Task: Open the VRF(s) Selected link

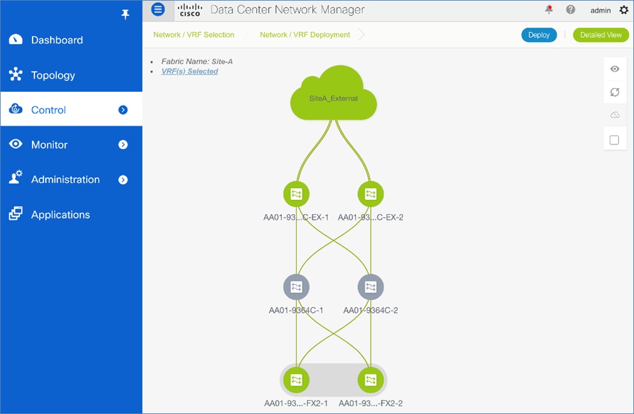Action: click(190, 71)
